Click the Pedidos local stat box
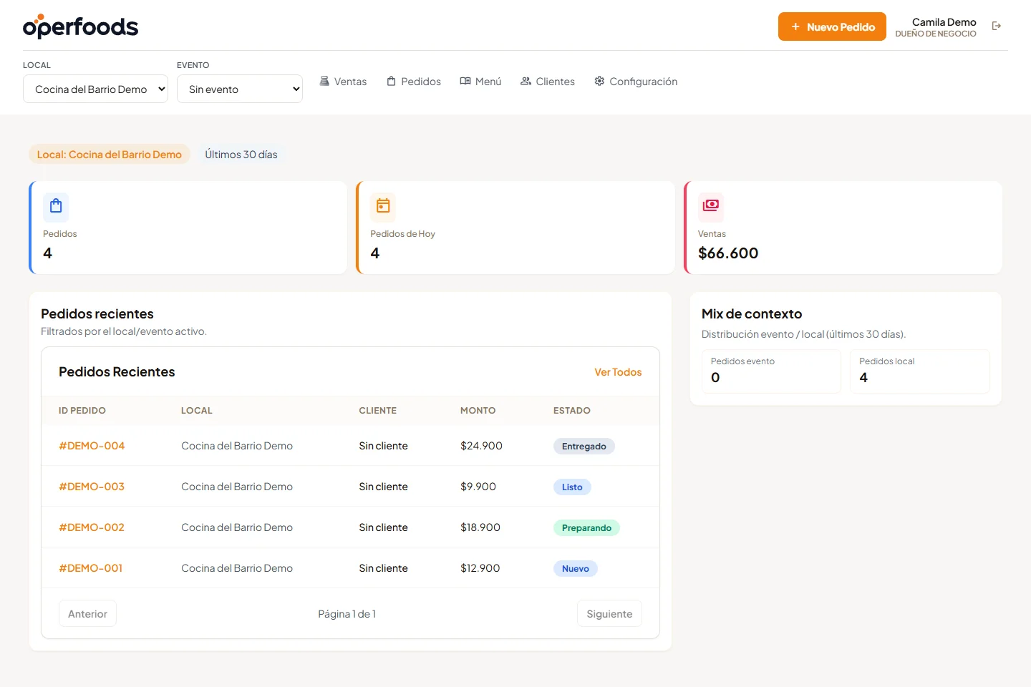The image size is (1031, 687). (920, 371)
